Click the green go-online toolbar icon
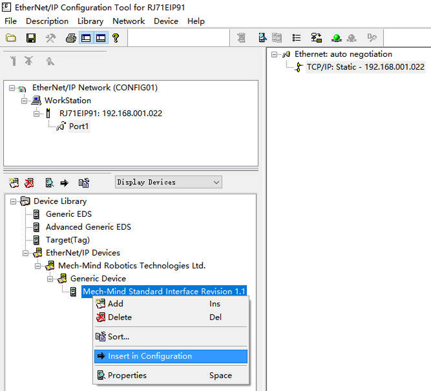Screen dimensions: 431x391 336,38
